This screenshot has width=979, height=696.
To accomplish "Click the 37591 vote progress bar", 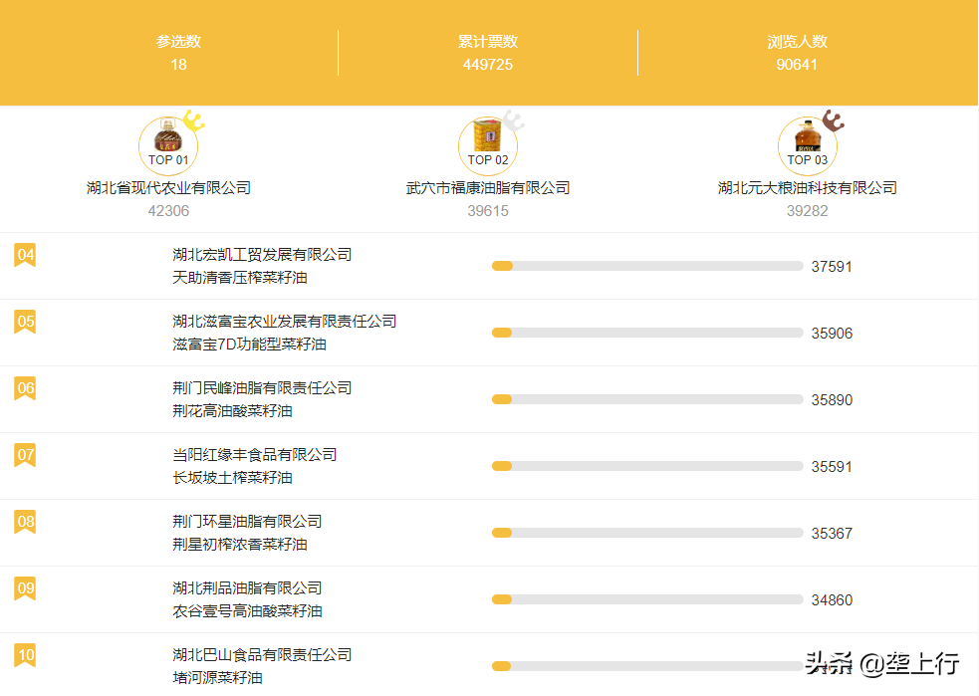I will (647, 267).
